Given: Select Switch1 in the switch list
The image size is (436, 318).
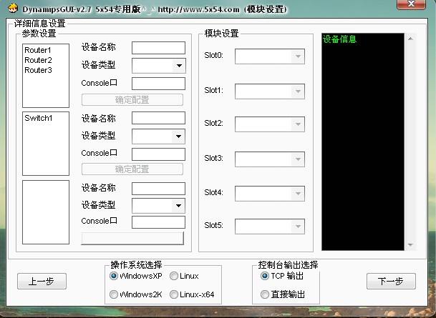Looking at the screenshot, I should pos(39,118).
